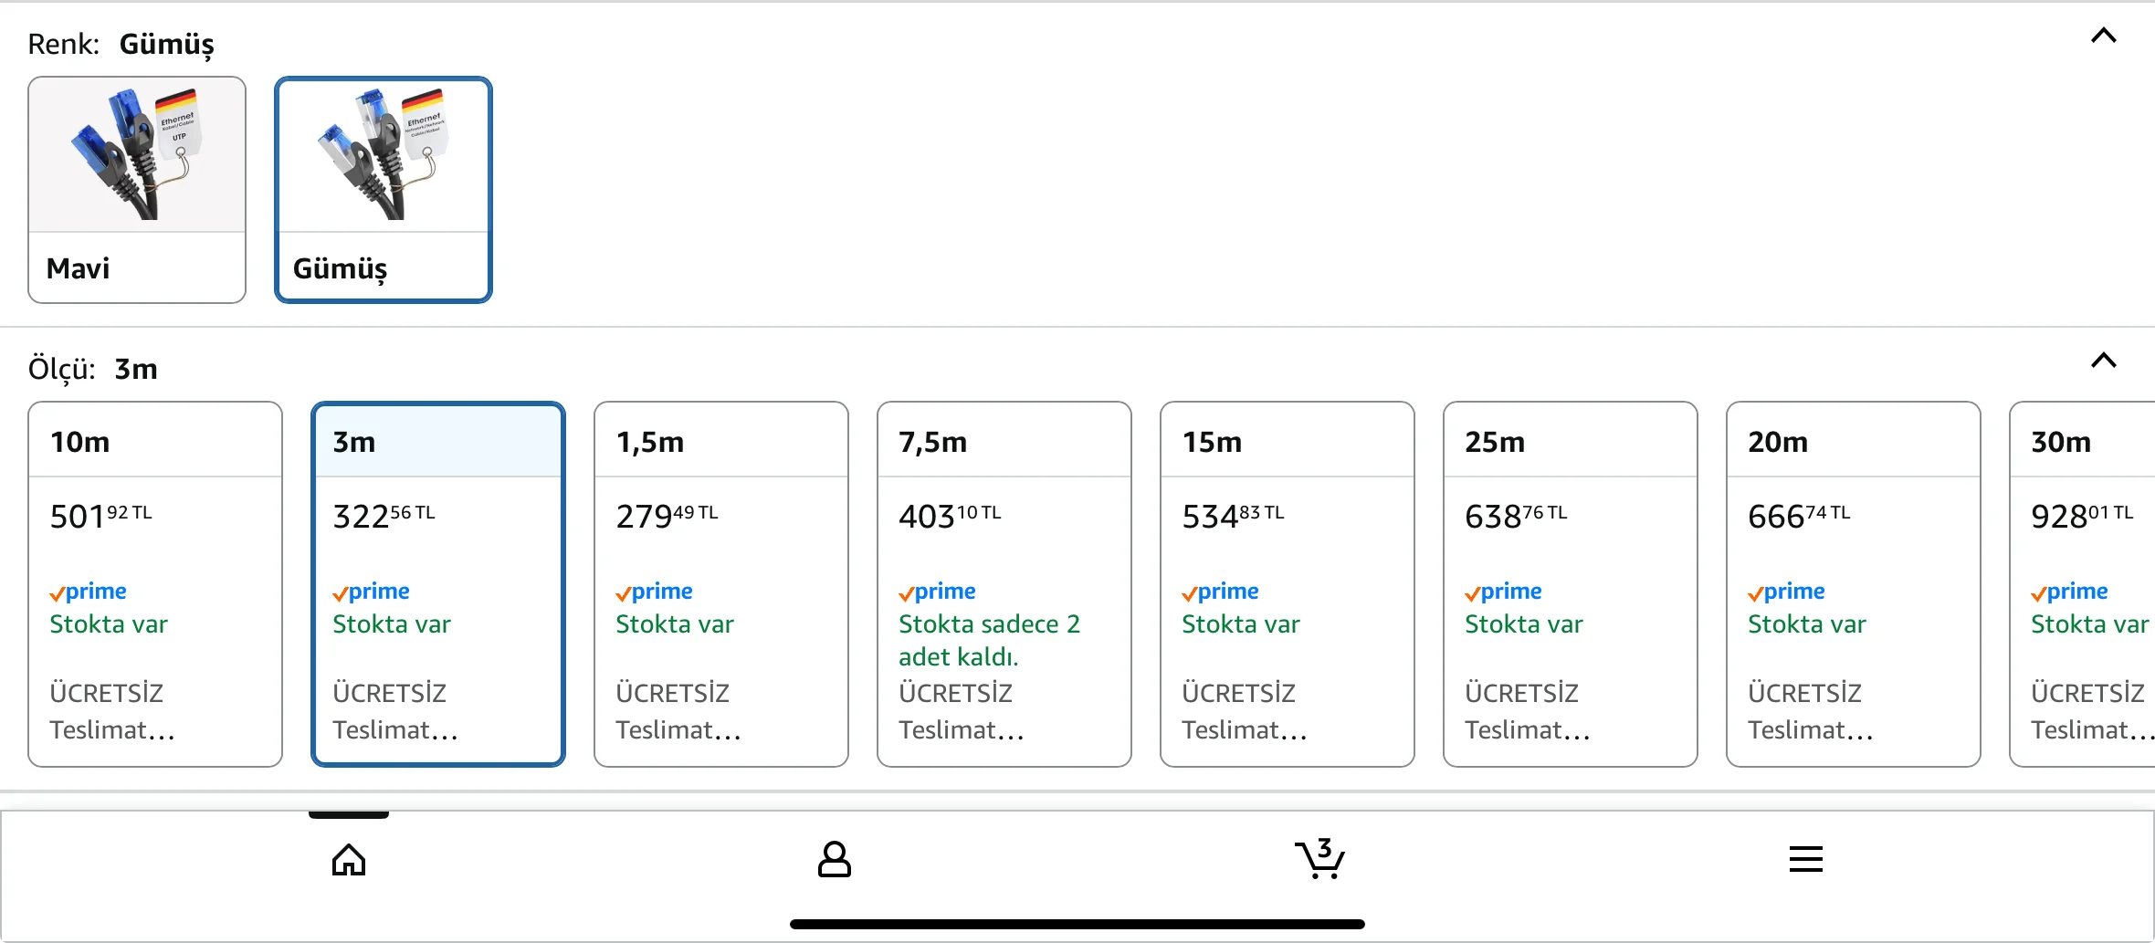This screenshot has height=943, width=2155.
Task: Go to the home tab icon
Action: pos(349,860)
